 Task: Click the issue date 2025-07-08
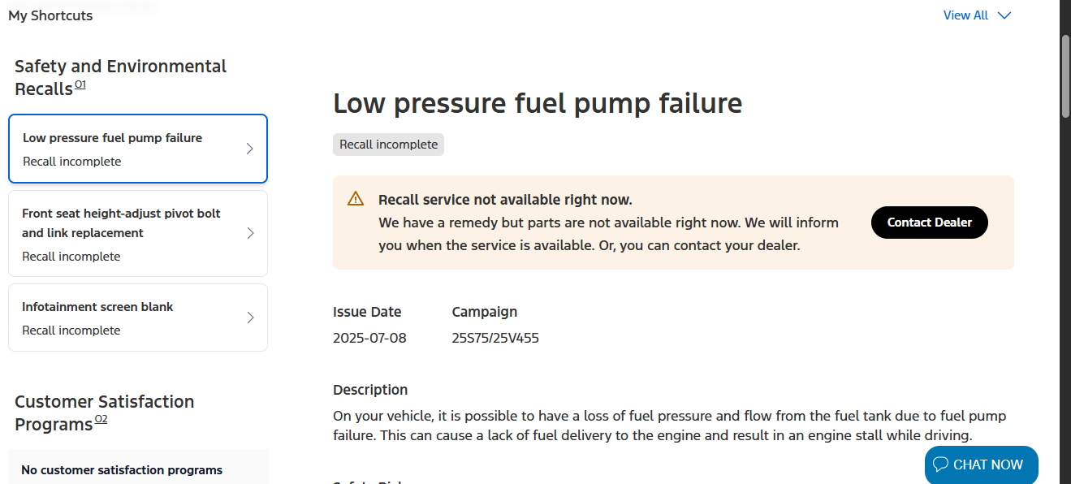pos(369,338)
